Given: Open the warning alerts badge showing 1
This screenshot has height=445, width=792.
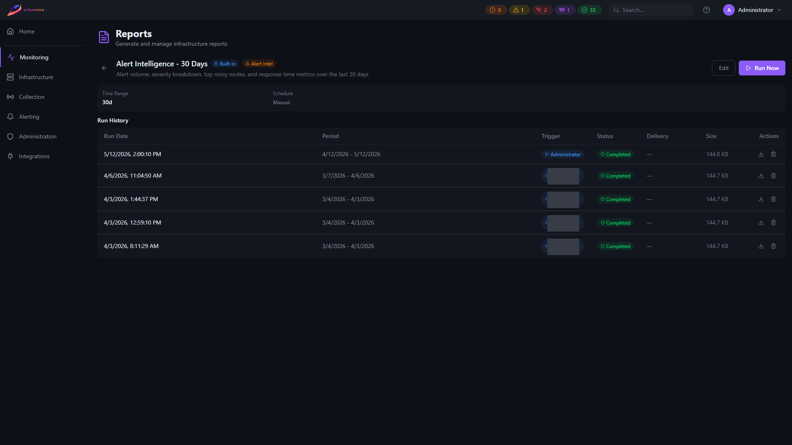Looking at the screenshot, I should click(519, 10).
